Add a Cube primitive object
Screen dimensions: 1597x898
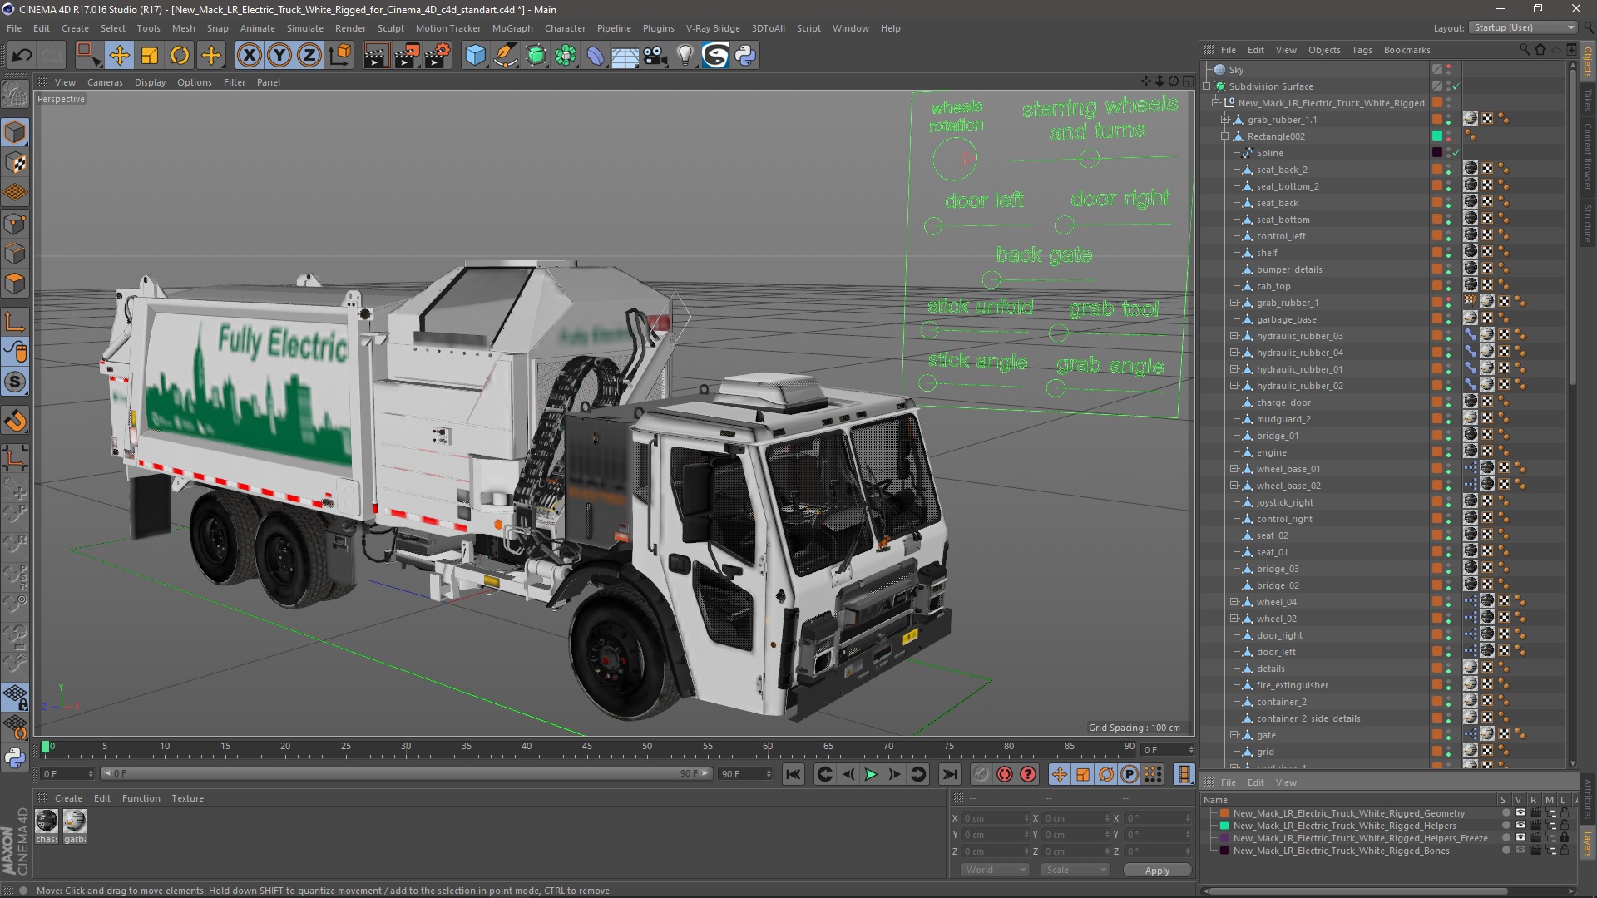coord(475,56)
